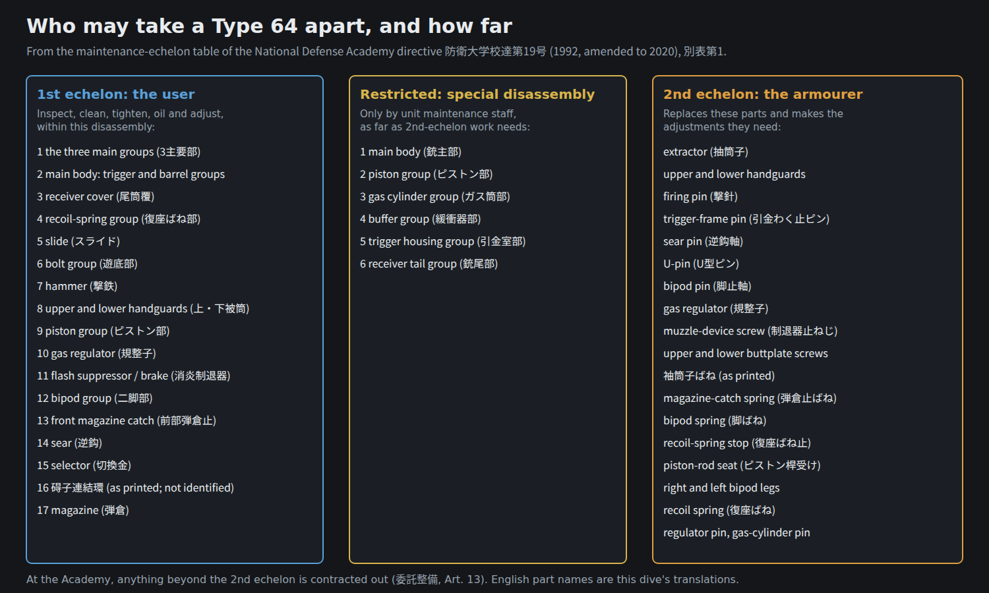
Task: Click '4 recoil-spring group (復座ばね部)'
Action: pos(119,219)
